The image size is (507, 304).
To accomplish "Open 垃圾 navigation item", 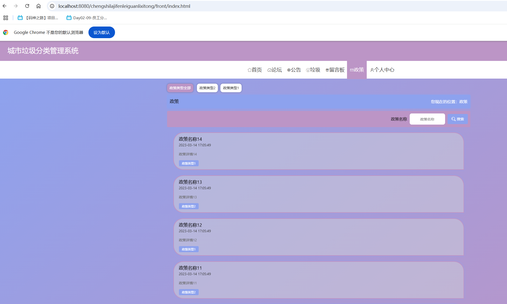I will tap(313, 70).
